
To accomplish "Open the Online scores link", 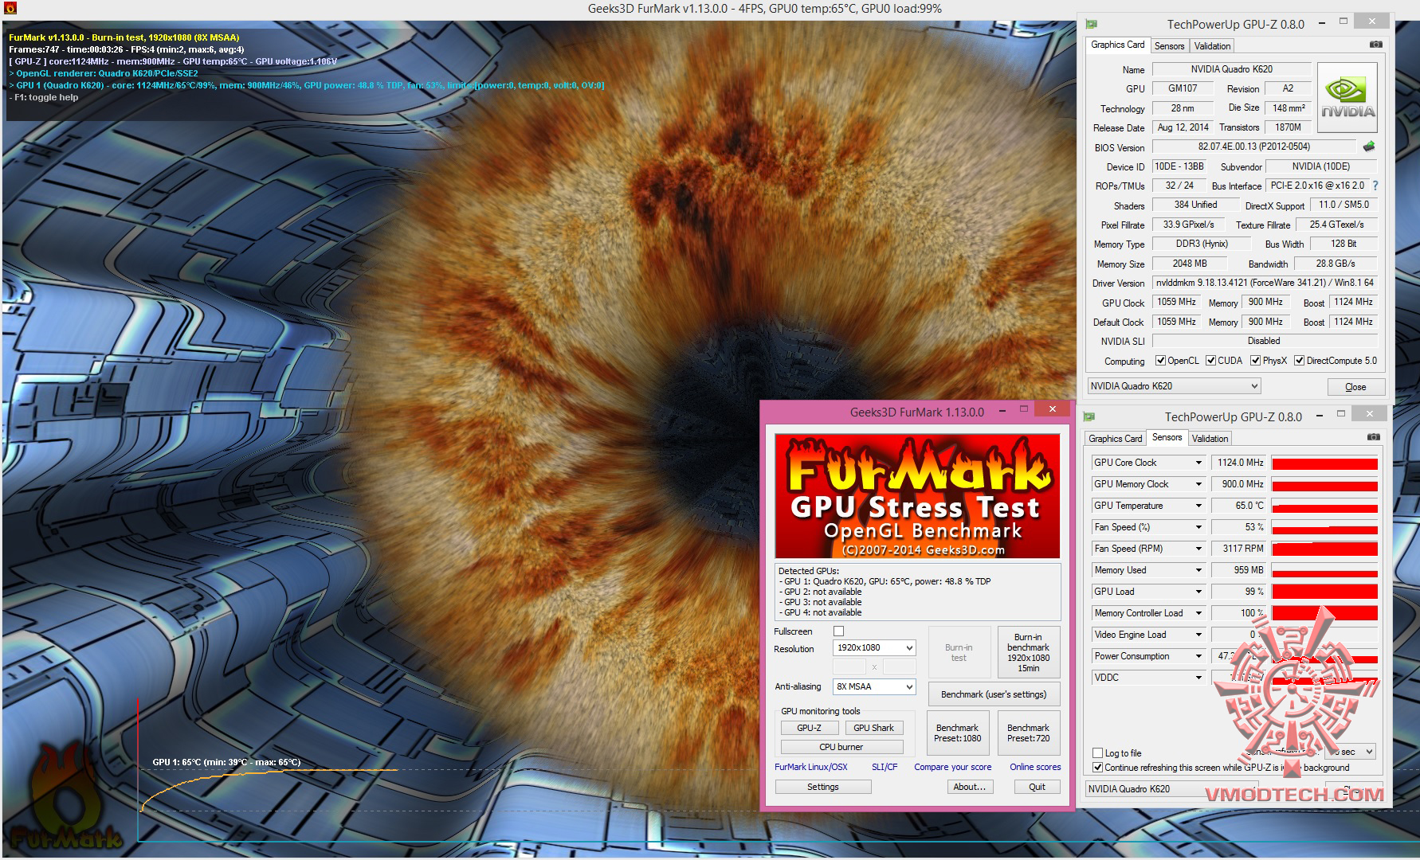I will tap(1035, 767).
